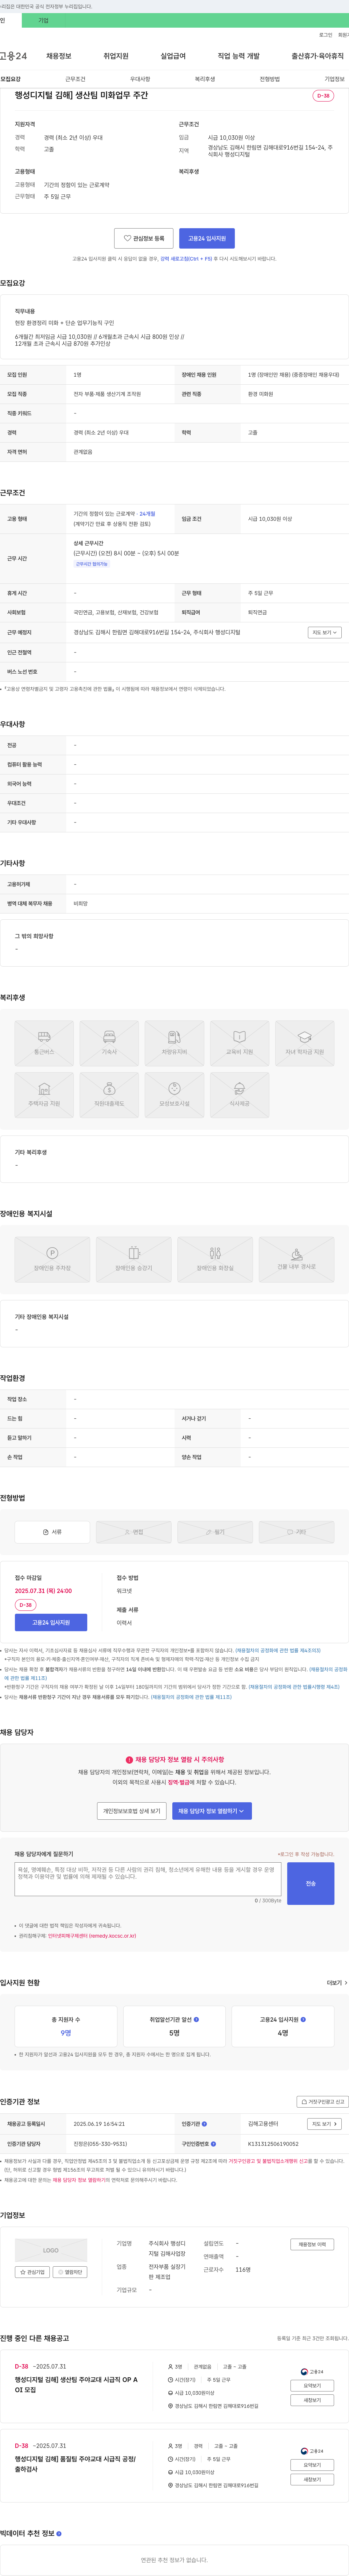The image size is (349, 2576).
Task: Expand 채용 담당자 정보 열람하기
Action: 212,1811
